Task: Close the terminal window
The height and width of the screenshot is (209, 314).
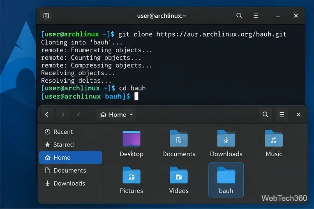Action: click(x=296, y=16)
